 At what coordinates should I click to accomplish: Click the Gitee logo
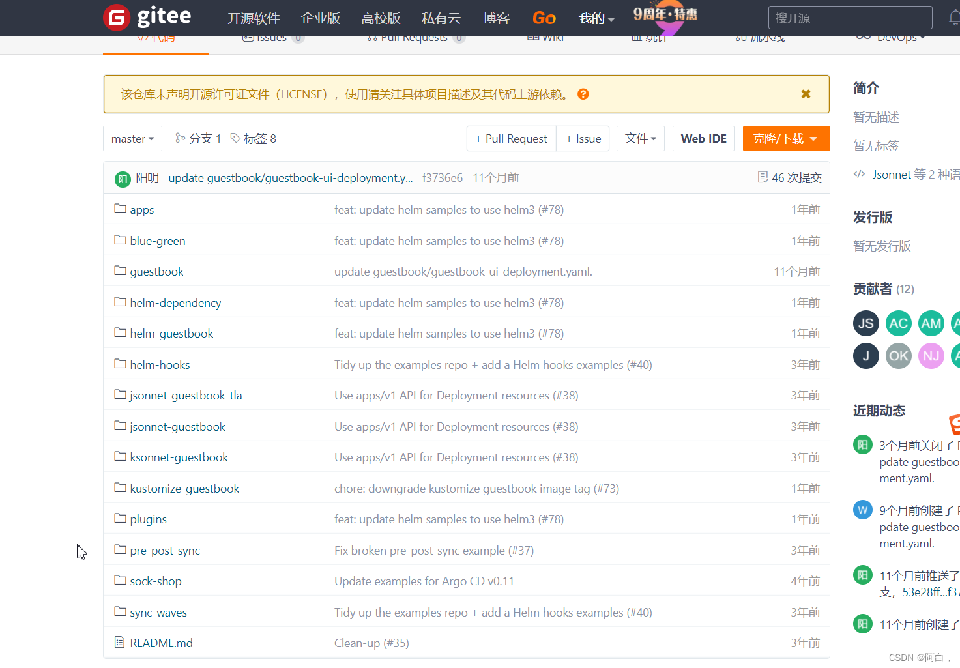(147, 17)
